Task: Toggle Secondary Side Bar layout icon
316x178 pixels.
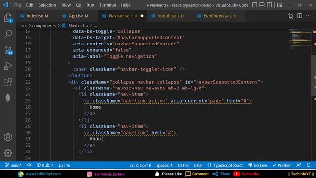Action: [269, 5]
